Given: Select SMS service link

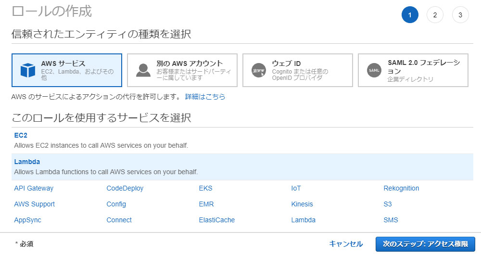Looking at the screenshot, I should click(x=391, y=220).
